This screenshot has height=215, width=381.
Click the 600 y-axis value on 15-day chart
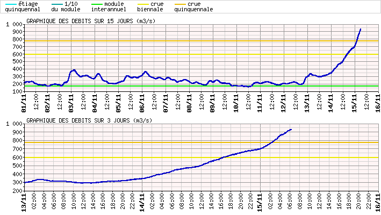coord(18,54)
